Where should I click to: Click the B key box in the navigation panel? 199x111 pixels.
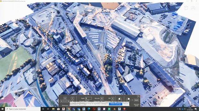coord(113,98)
